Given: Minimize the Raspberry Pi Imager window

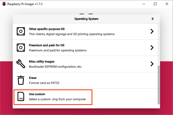Looking at the screenshot, I should tap(144, 4).
